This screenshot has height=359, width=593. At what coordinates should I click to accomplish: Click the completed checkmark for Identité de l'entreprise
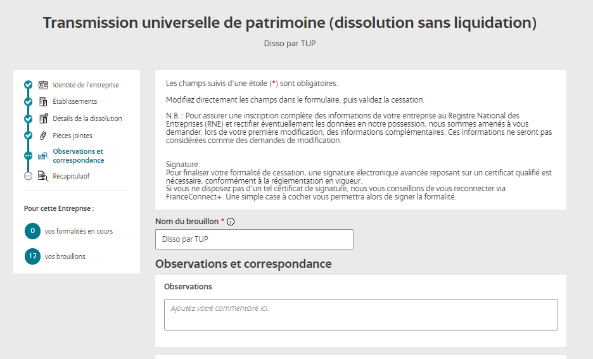(28, 85)
